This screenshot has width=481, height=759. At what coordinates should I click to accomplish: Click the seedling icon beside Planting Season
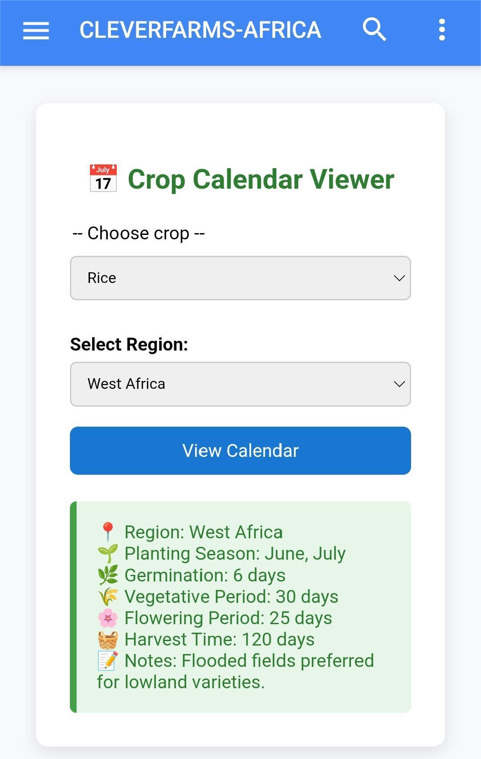pyautogui.click(x=107, y=553)
